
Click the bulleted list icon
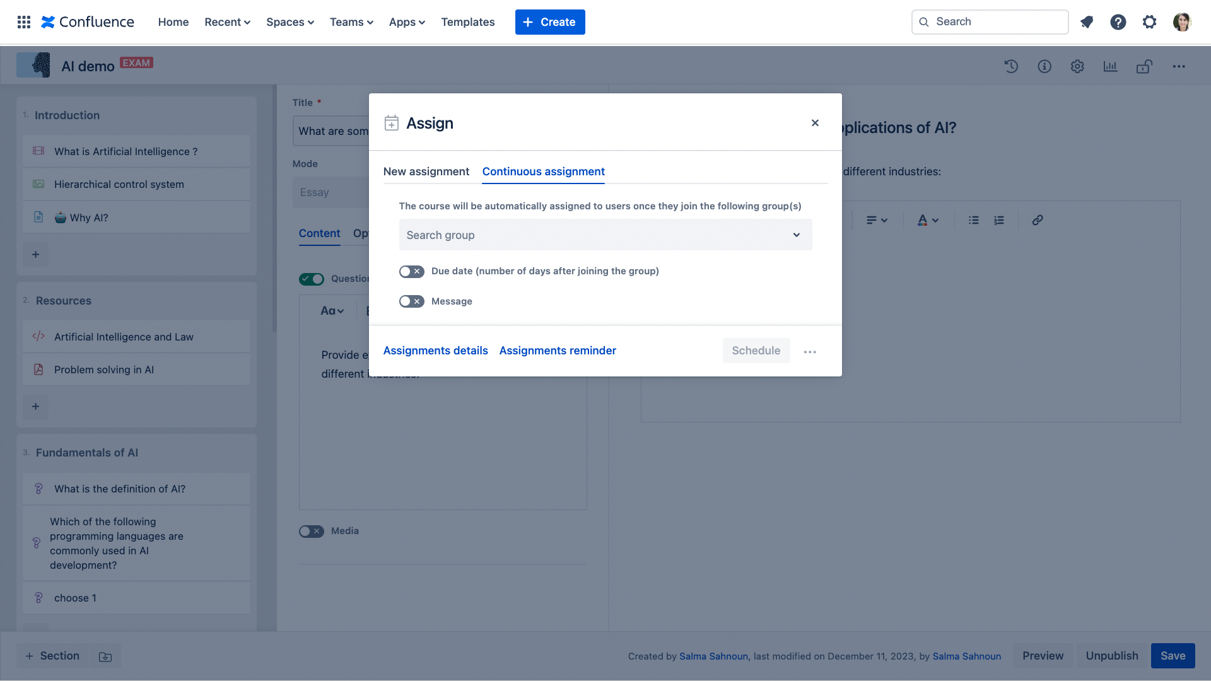coord(974,220)
